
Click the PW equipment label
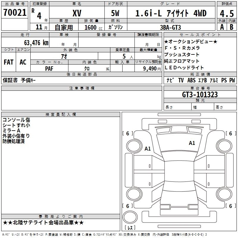(232, 80)
